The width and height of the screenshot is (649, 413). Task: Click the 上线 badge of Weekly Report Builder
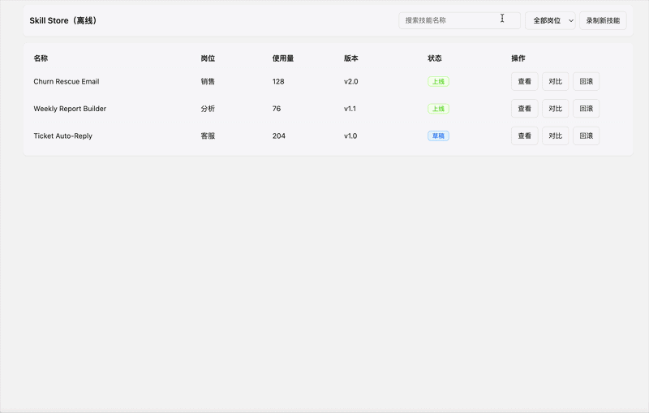point(438,109)
